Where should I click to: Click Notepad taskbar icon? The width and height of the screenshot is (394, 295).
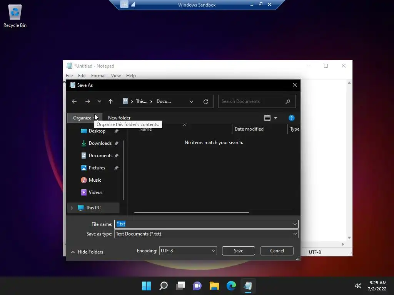(248, 286)
